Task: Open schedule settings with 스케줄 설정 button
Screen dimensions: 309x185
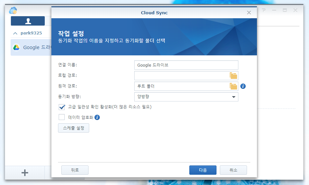Action: pyautogui.click(x=74, y=128)
